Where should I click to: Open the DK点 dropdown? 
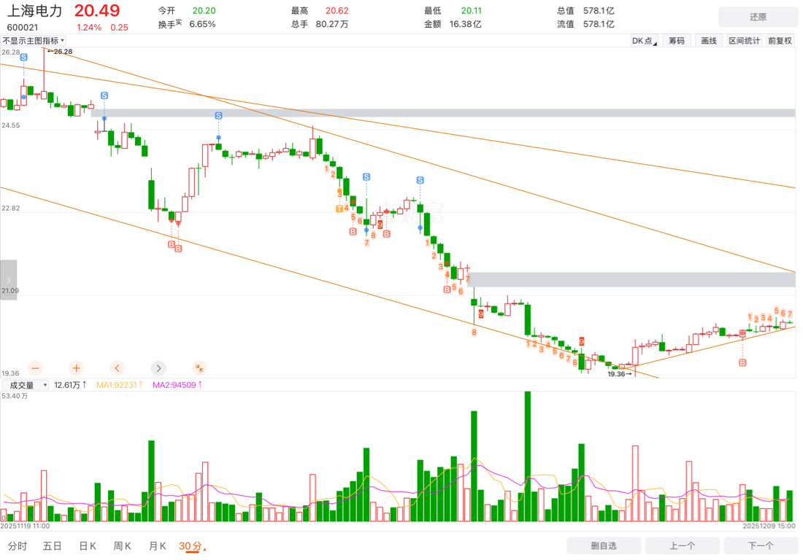click(x=645, y=41)
